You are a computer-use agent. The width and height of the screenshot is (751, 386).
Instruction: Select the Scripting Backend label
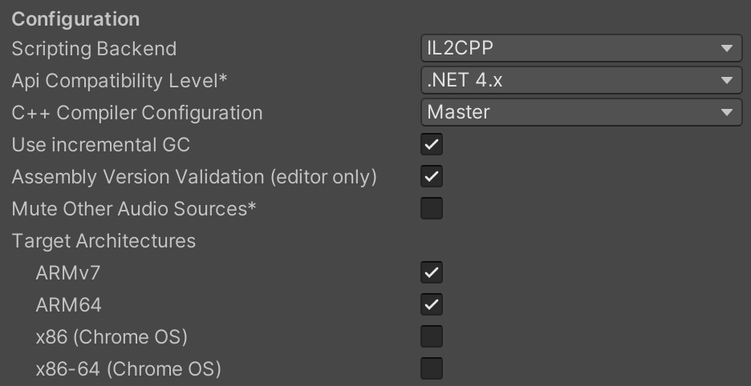pos(94,49)
